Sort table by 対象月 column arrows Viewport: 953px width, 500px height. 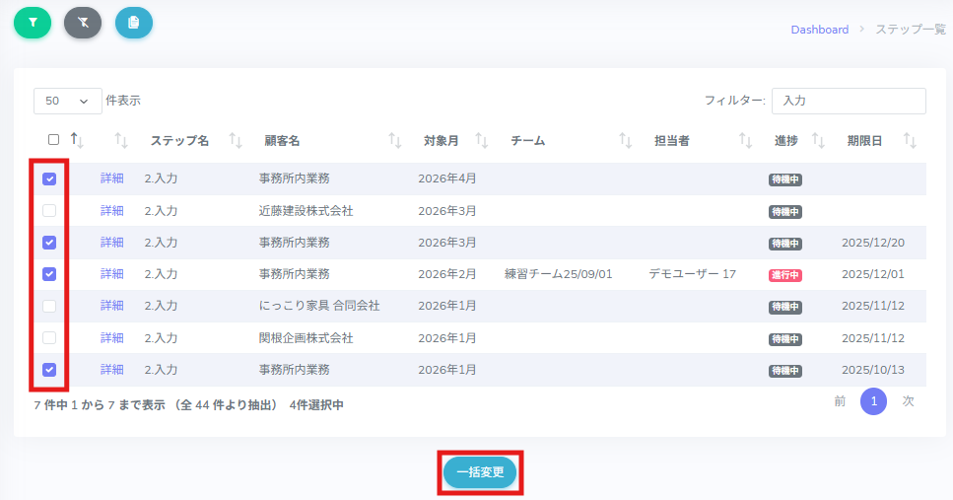tap(482, 141)
